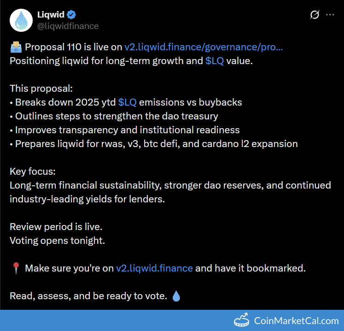Open the three-dot more options menu
Screen dimensions: 344x331
point(330,15)
